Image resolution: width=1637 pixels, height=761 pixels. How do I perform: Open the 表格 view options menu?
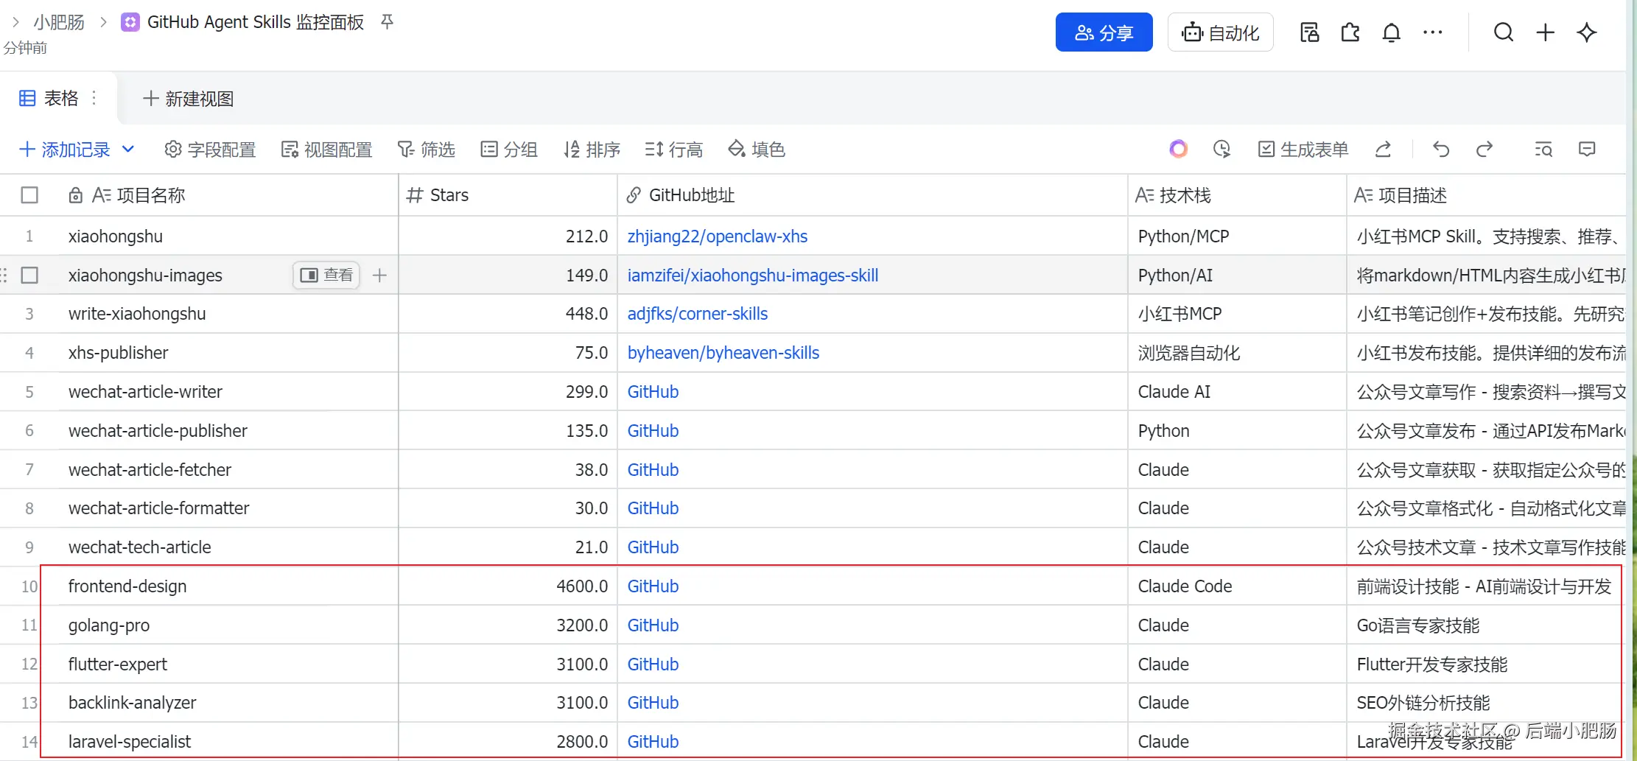point(94,98)
